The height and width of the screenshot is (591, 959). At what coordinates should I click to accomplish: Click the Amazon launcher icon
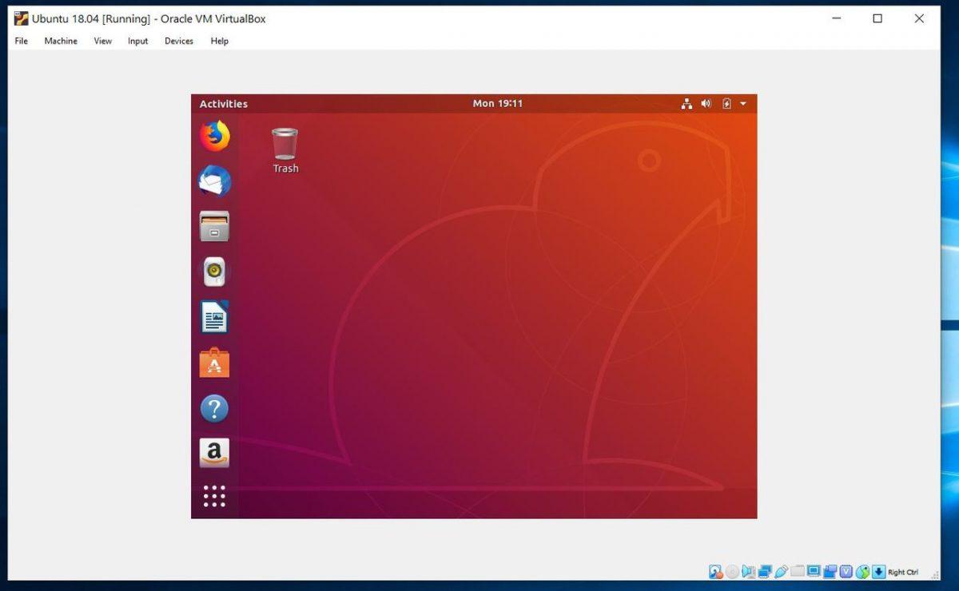[214, 453]
